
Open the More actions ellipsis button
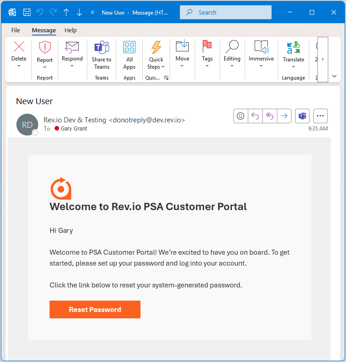tap(321, 116)
